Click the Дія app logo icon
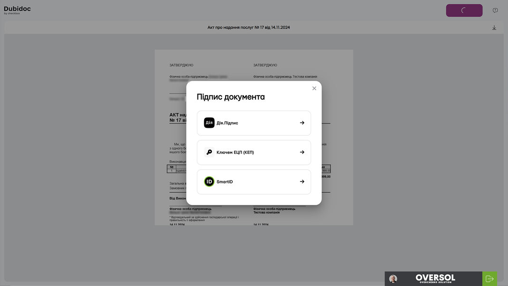 tap(209, 123)
